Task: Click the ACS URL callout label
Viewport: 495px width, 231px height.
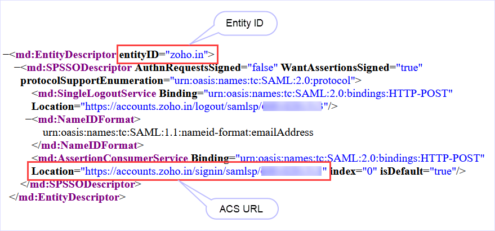Action: pyautogui.click(x=242, y=210)
